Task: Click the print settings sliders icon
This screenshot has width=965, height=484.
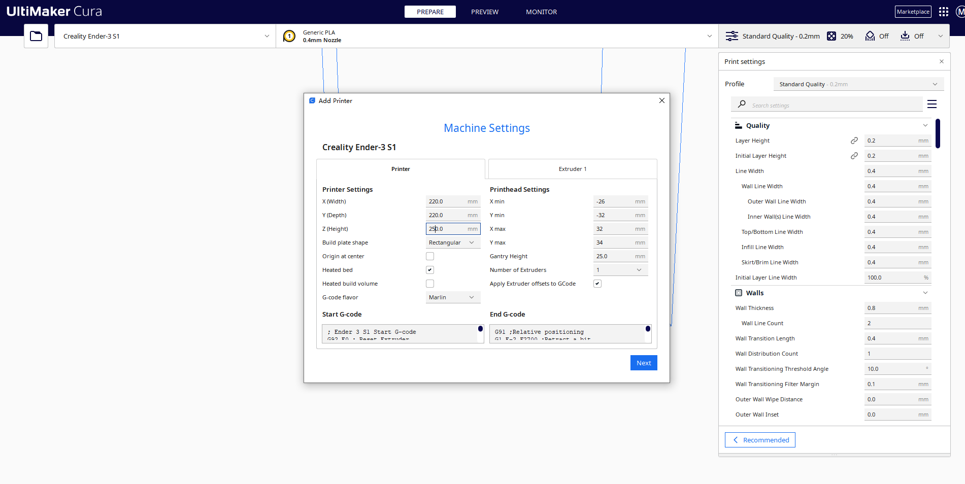Action: (732, 36)
